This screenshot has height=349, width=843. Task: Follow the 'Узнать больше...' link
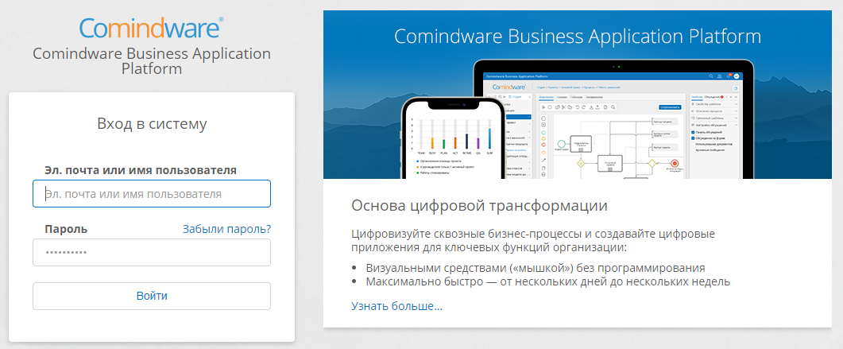tap(396, 307)
